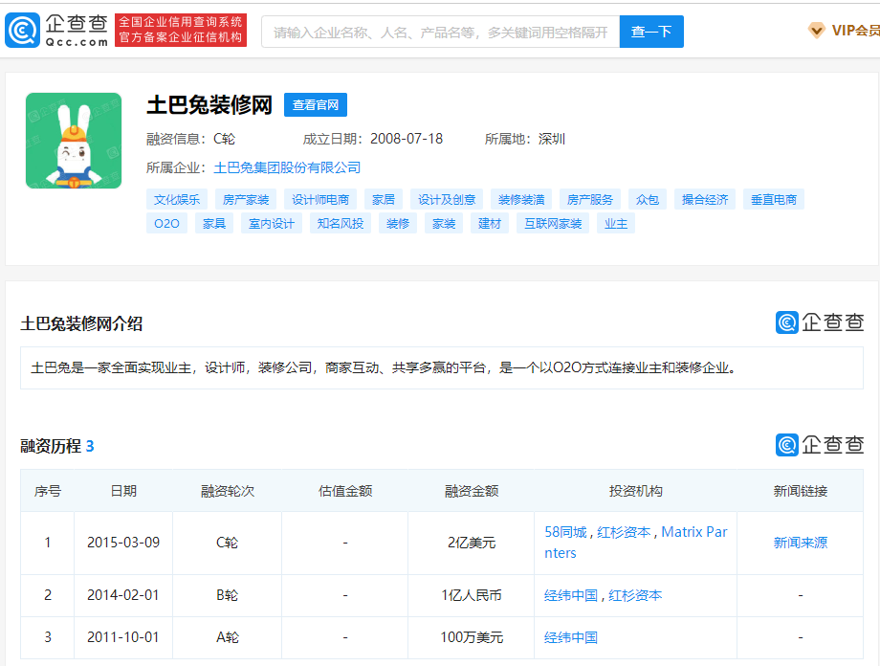Select the 文化娱乐 tag
The width and height of the screenshot is (880, 666).
coord(177,199)
